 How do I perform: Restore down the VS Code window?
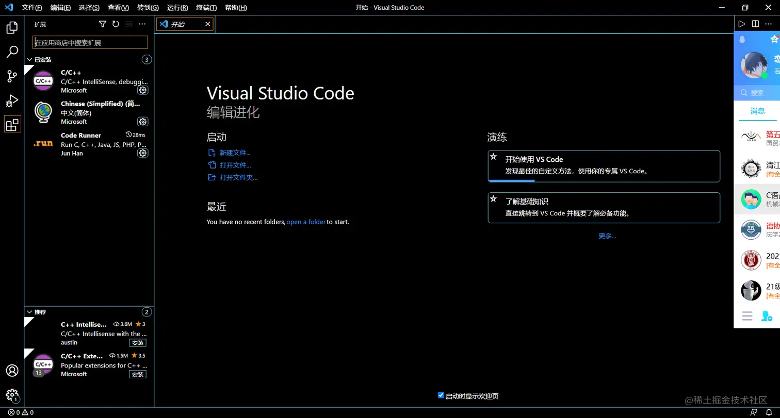click(x=745, y=7)
